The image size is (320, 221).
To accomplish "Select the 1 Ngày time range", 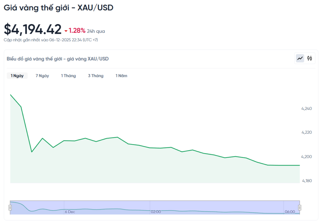I will coord(17,76).
